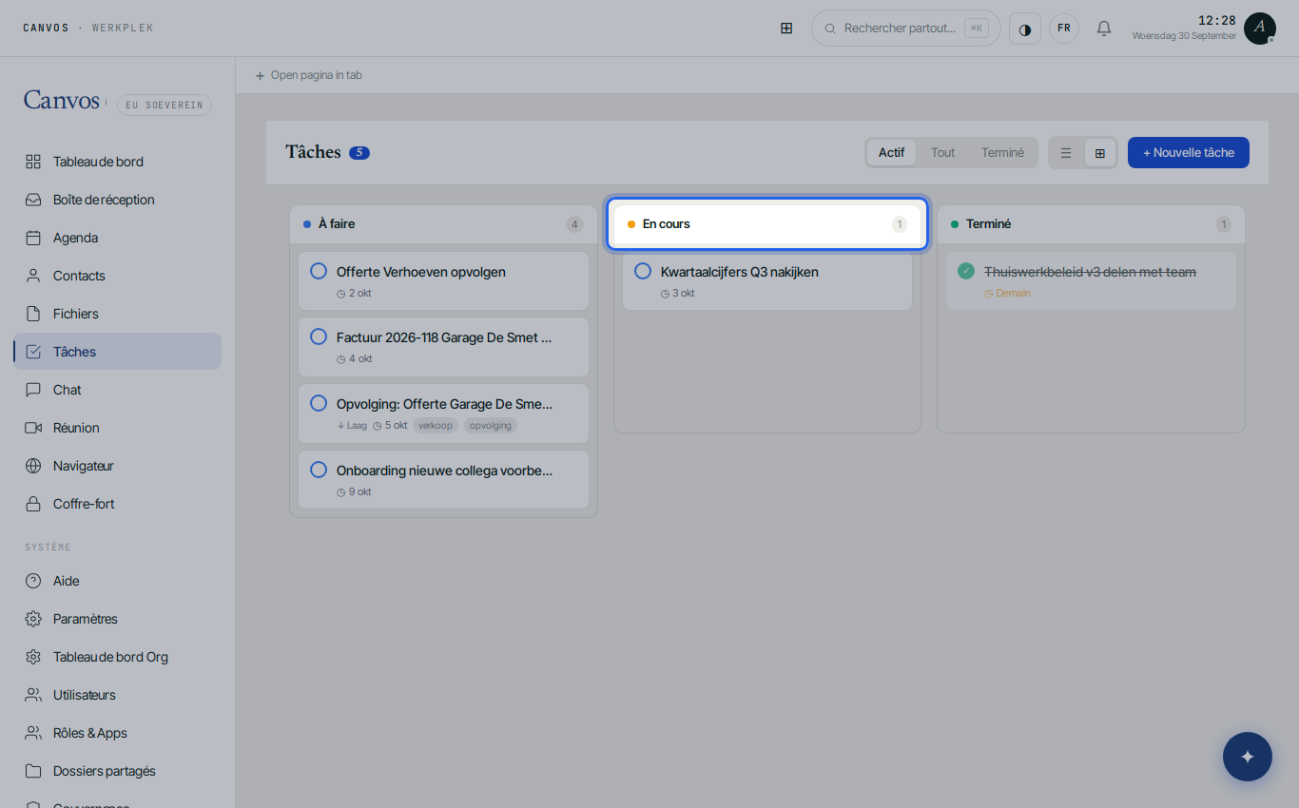
Task: Check off Kwartaalcijfers Q3 nakijken task
Action: click(x=643, y=272)
